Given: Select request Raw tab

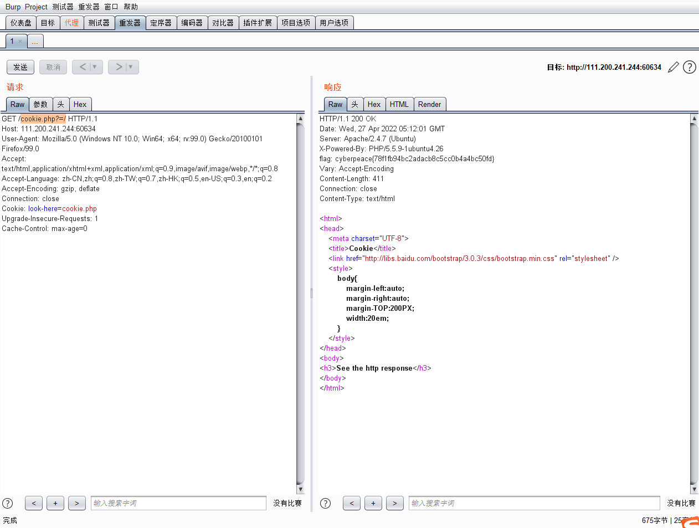Looking at the screenshot, I should pos(18,104).
